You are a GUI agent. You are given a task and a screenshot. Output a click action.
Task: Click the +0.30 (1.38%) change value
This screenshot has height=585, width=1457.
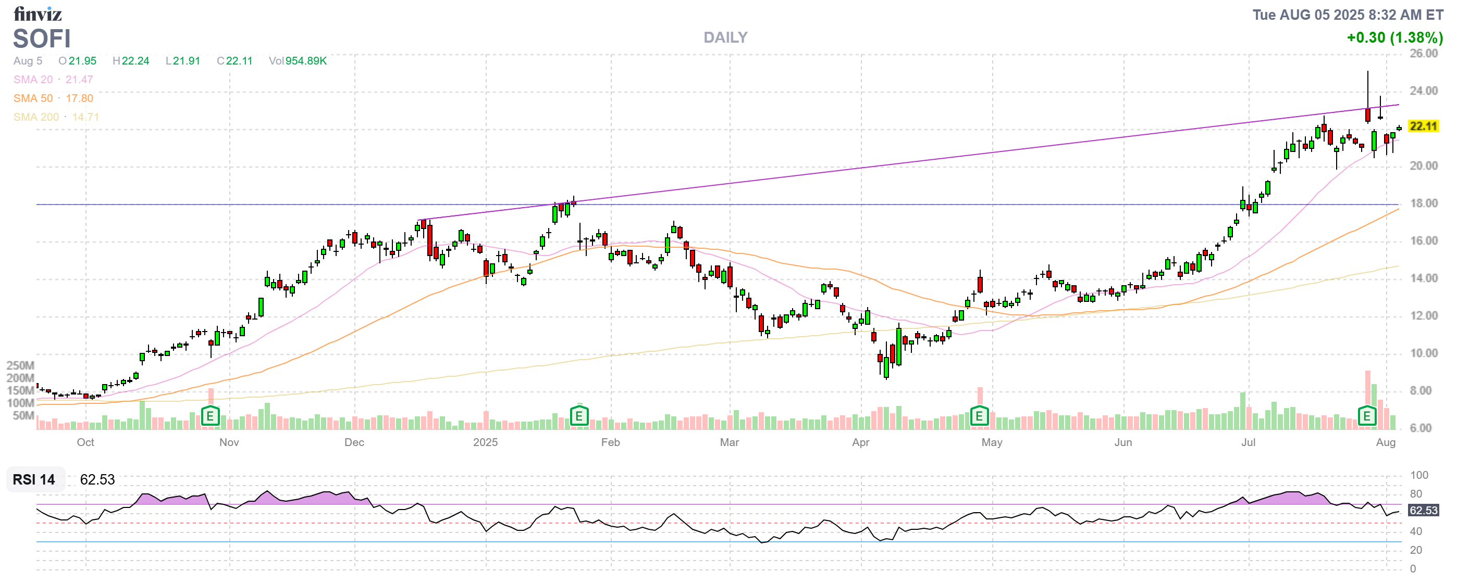(x=1394, y=38)
